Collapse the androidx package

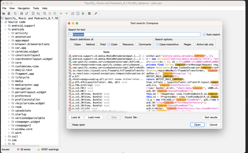tap(5, 29)
